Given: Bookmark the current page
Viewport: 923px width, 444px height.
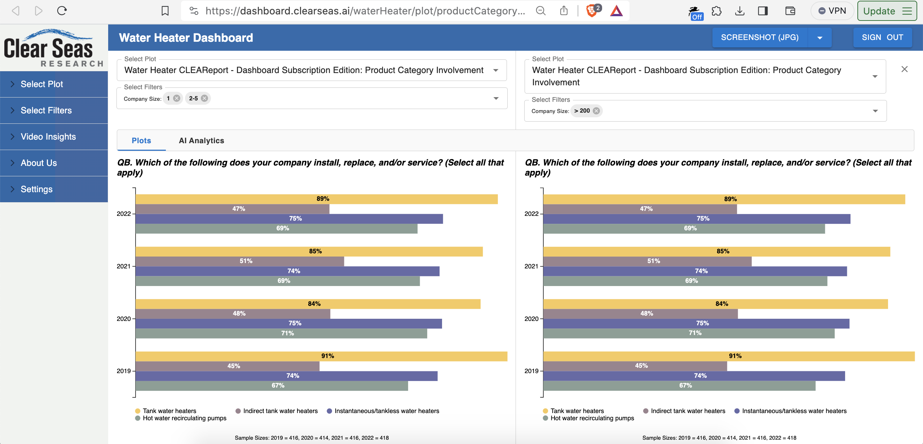Looking at the screenshot, I should point(164,10).
